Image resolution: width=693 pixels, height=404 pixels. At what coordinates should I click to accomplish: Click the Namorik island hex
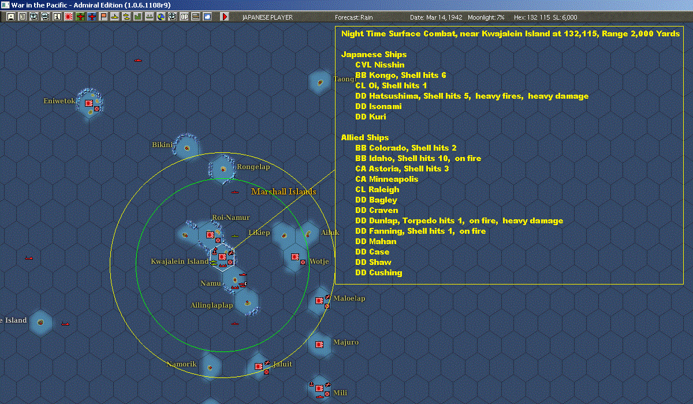tap(211, 367)
